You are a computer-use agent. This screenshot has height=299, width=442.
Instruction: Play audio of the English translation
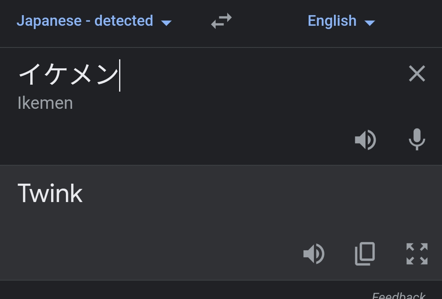(313, 254)
